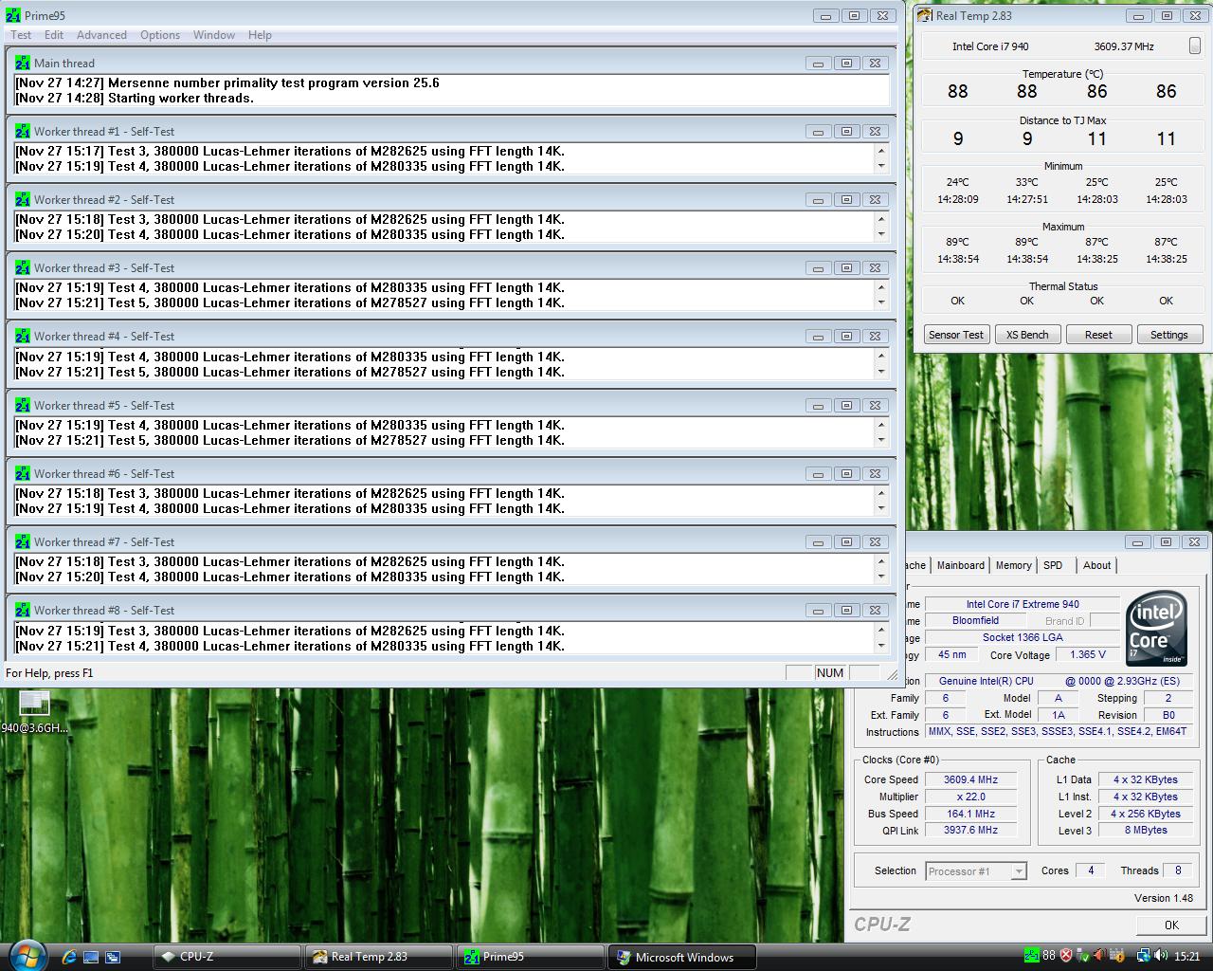Click Worker thread #5 scroll down arrow
The image size is (1213, 971).
point(881,440)
